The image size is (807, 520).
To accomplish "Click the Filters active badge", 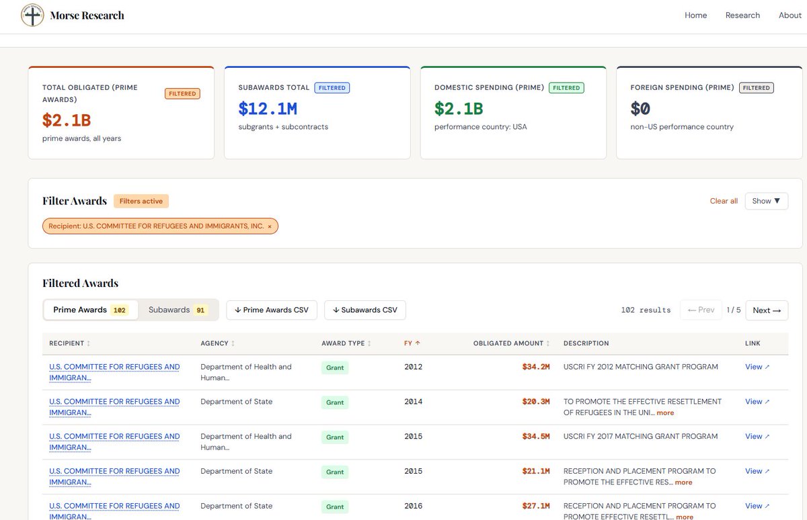I will [141, 201].
